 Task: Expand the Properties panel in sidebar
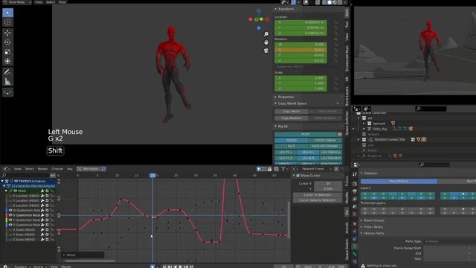point(276,97)
